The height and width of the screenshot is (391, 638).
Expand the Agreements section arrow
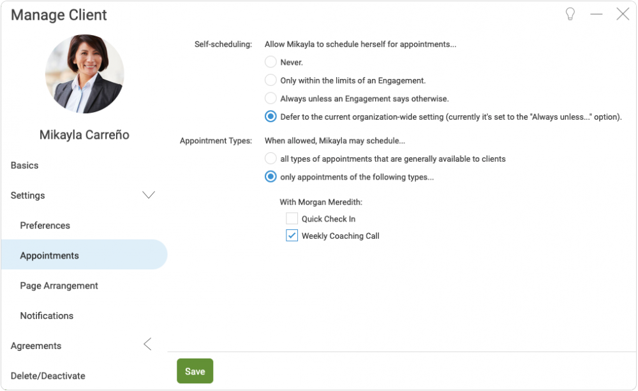point(147,345)
